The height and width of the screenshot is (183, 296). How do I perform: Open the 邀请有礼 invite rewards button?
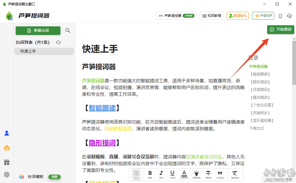[x=238, y=16]
